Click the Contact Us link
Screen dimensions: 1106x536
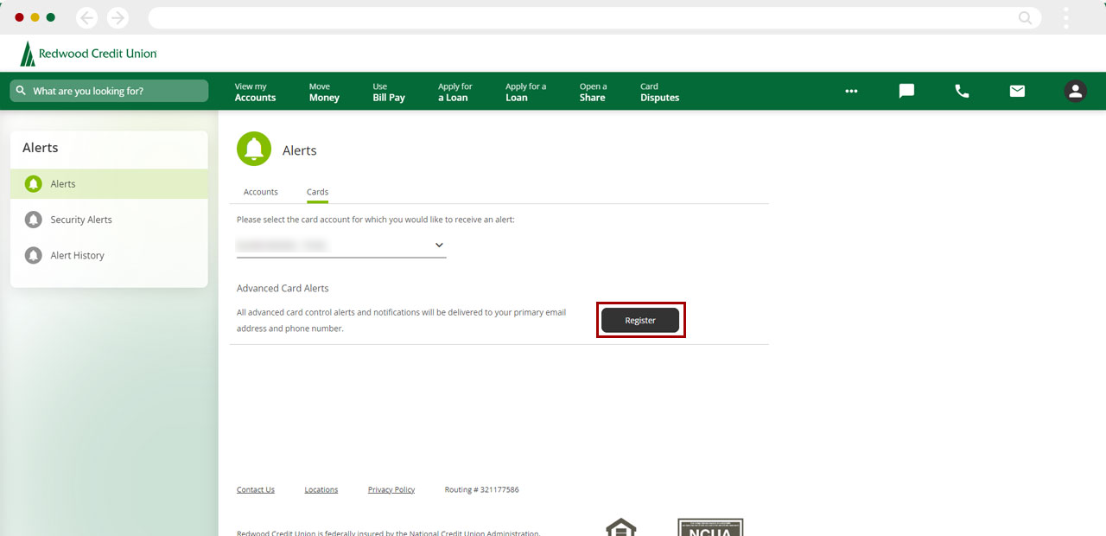pos(256,489)
